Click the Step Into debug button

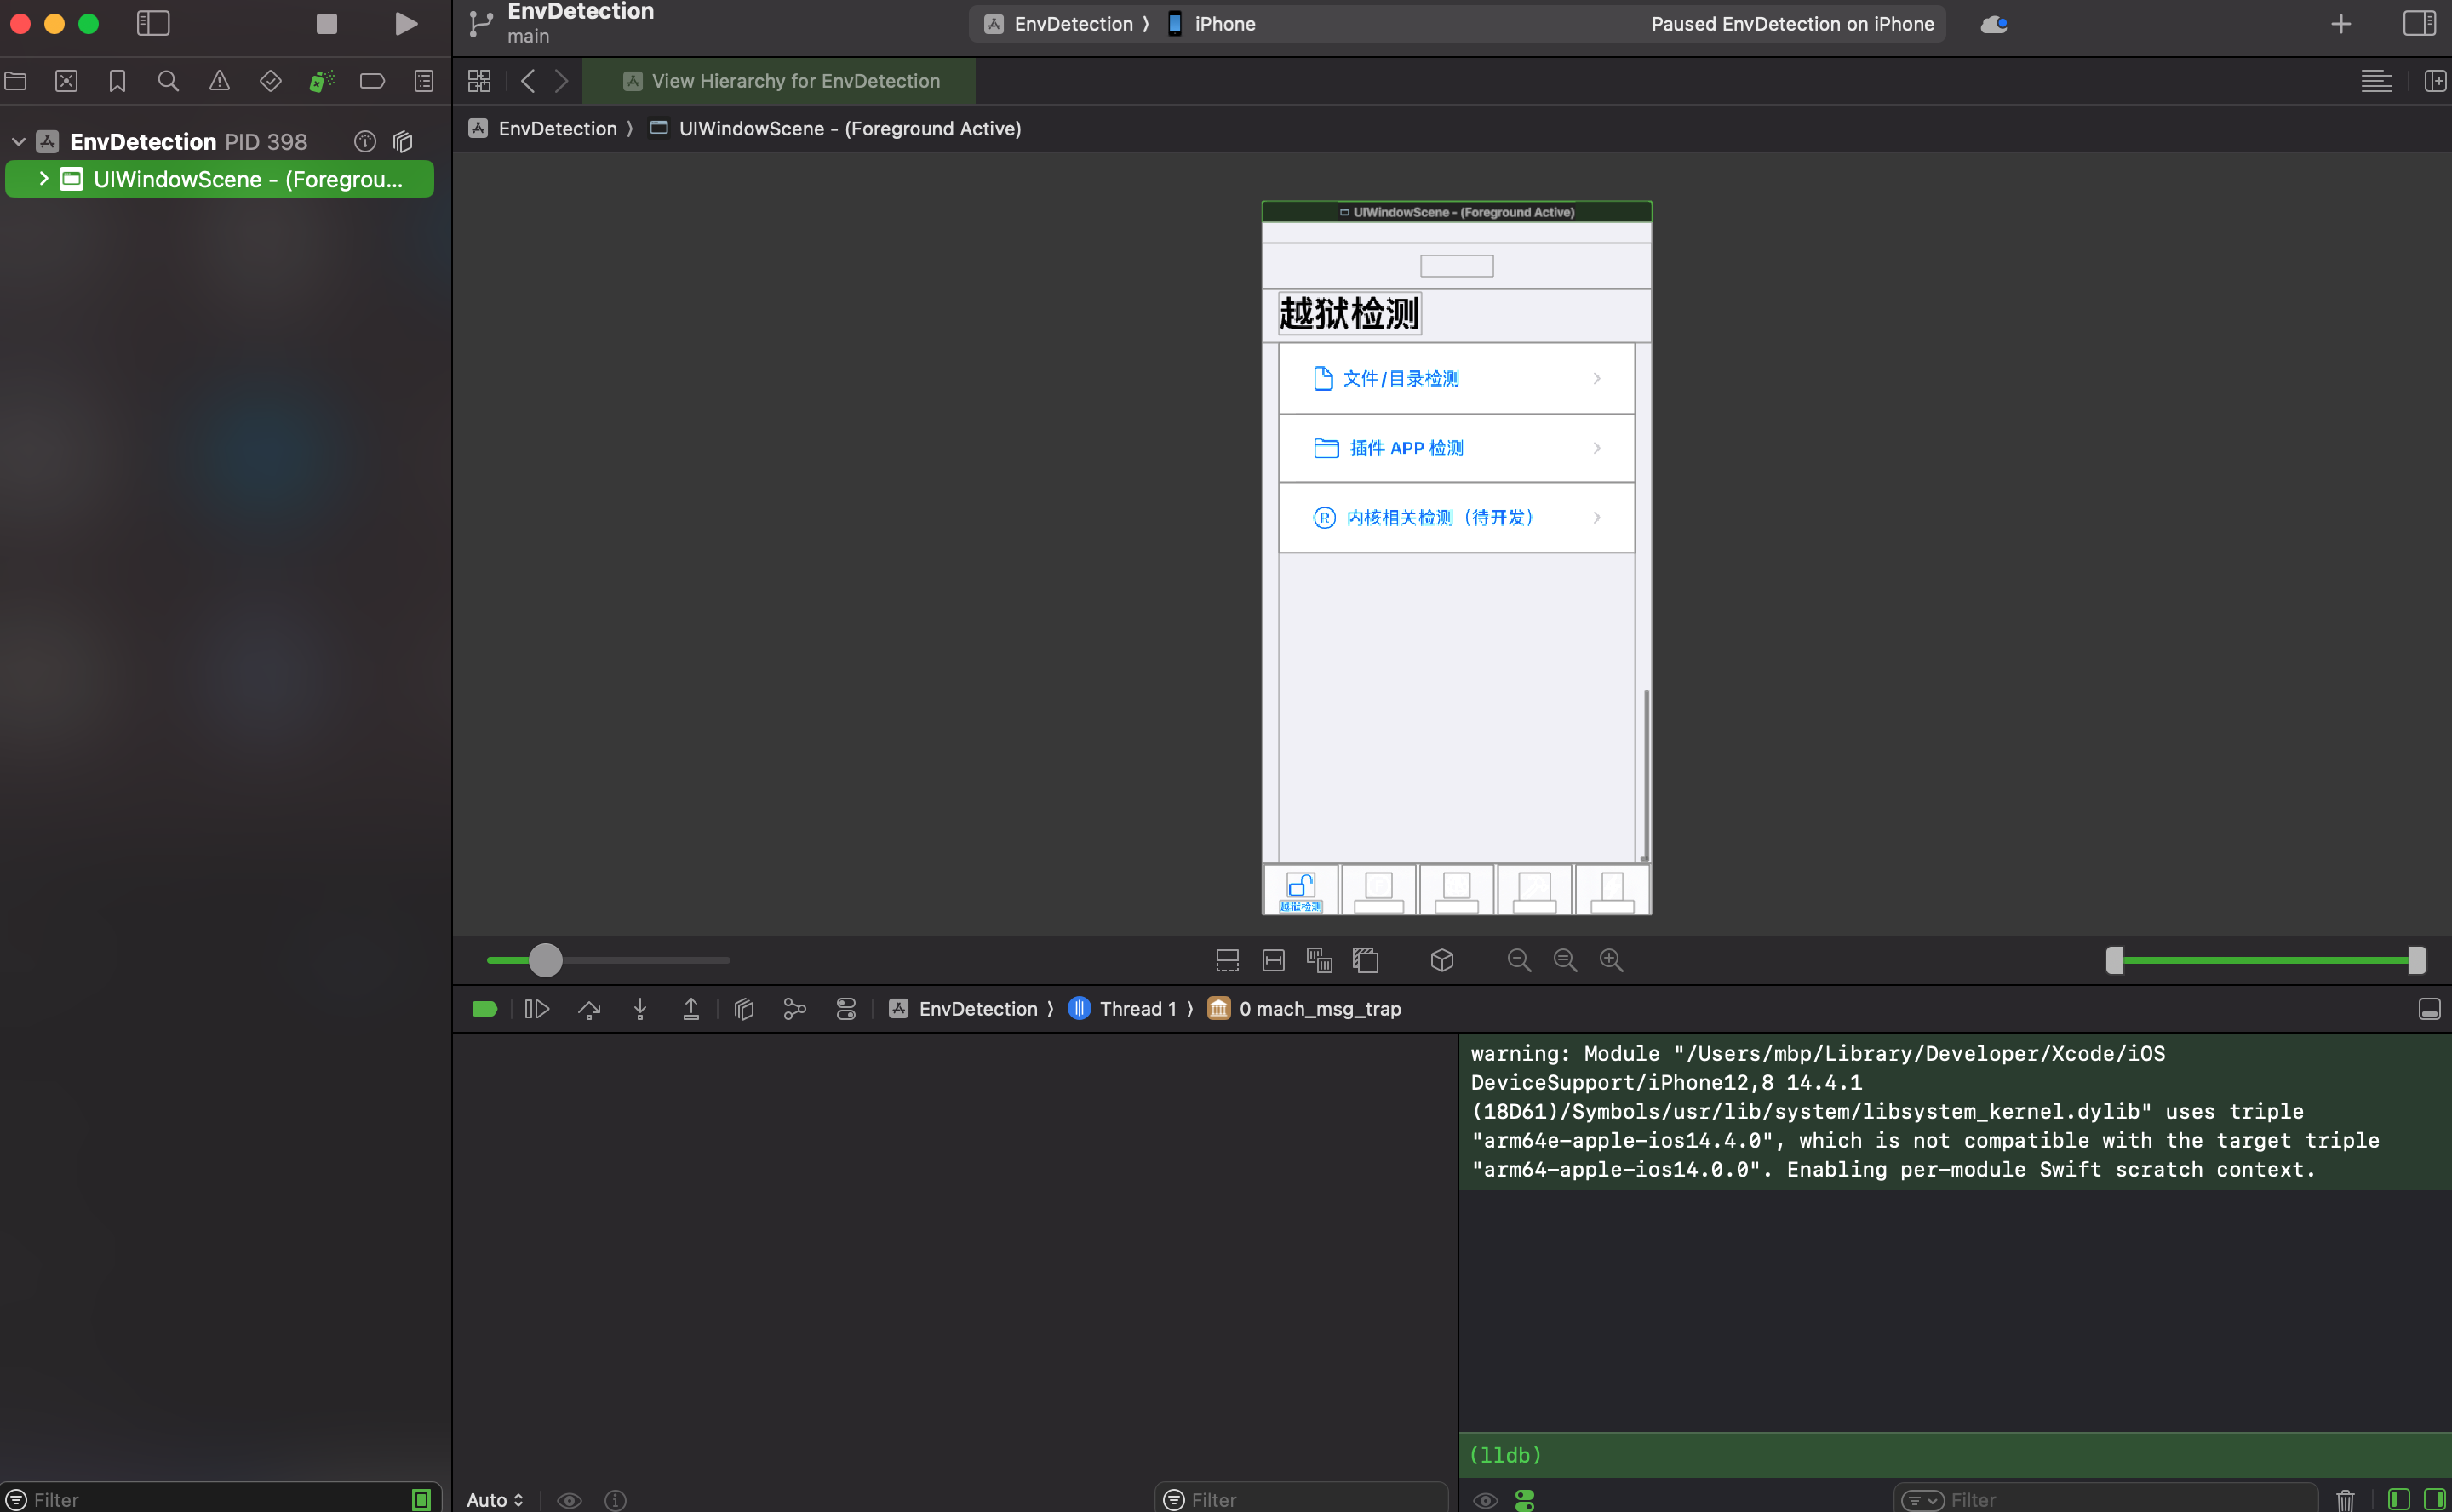tap(640, 1009)
